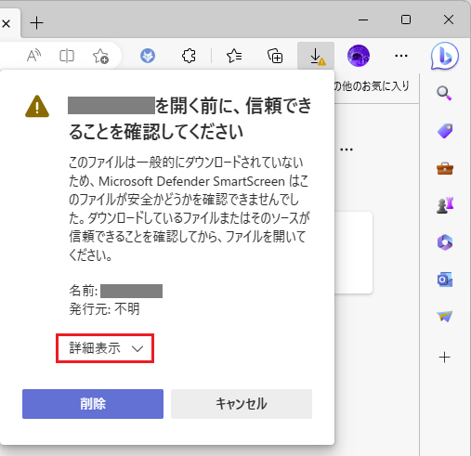
Task: Open the Collections icon
Action: pyautogui.click(x=275, y=56)
